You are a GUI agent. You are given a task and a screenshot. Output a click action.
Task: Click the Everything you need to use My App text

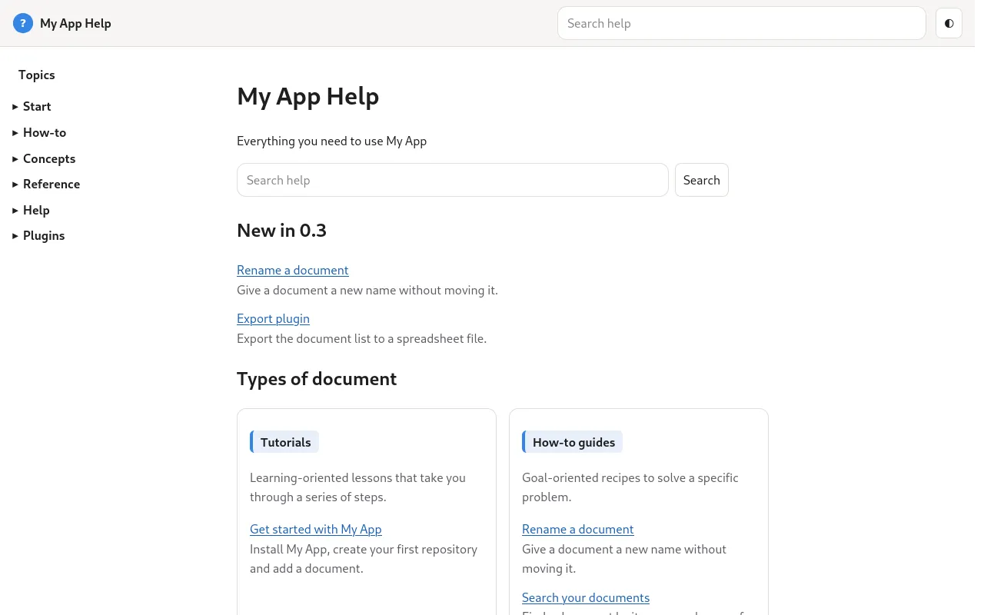point(331,141)
